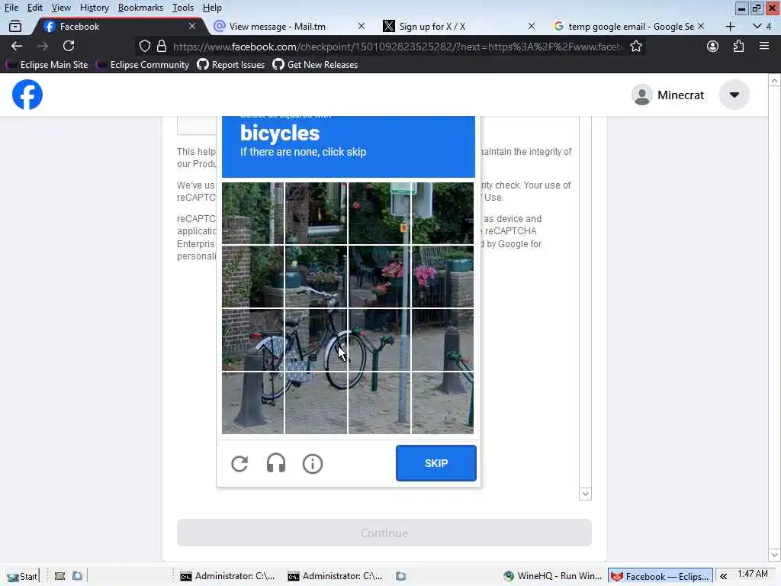781x586 pixels.
Task: Open the Tools menu
Action: tap(183, 8)
